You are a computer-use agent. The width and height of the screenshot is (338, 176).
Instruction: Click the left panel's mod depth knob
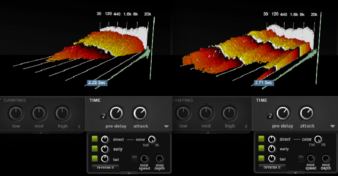[x=159, y=159]
